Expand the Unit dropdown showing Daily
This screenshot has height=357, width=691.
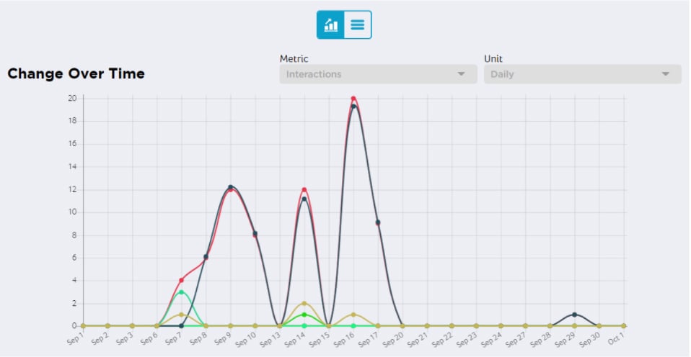point(581,74)
